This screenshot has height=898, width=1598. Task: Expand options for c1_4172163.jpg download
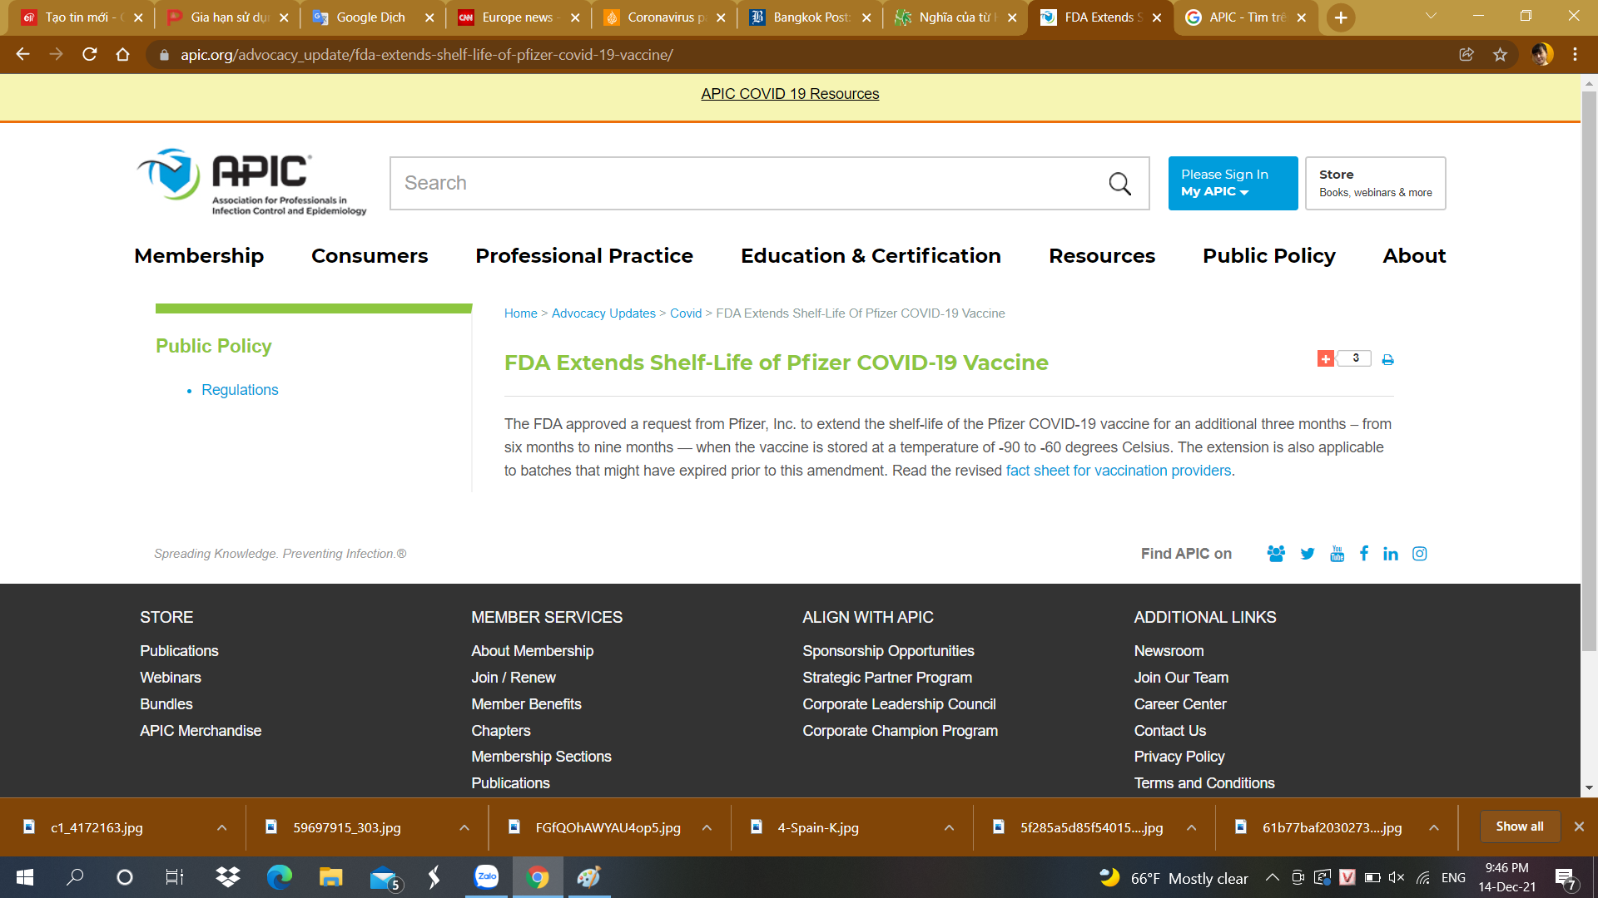221,828
